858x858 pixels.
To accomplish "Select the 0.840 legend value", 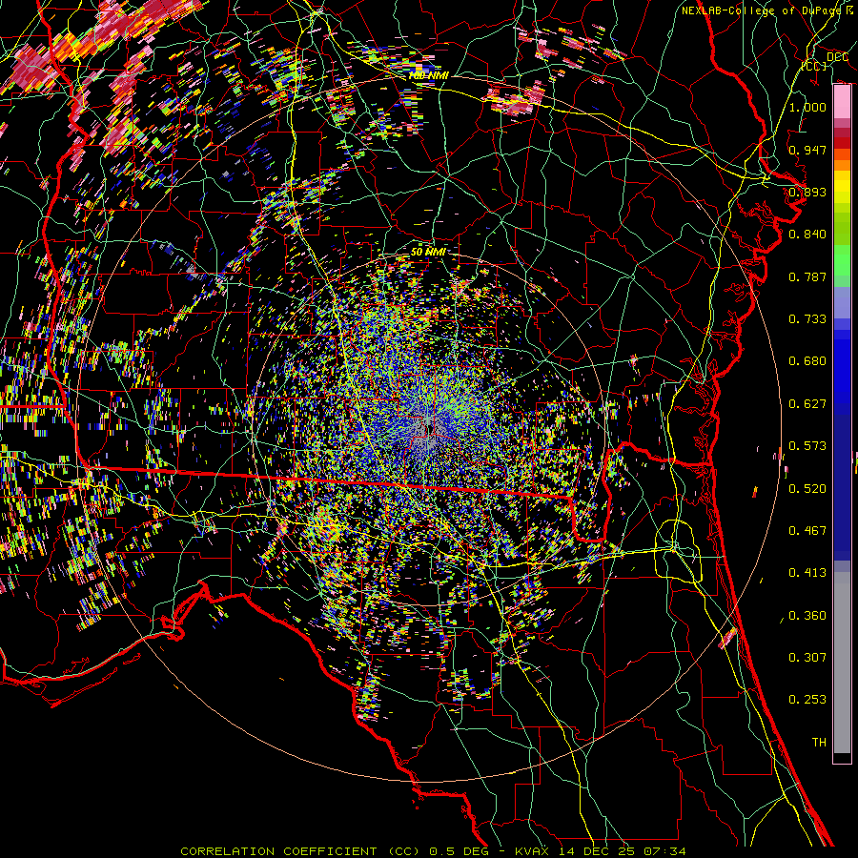I will coord(807,235).
